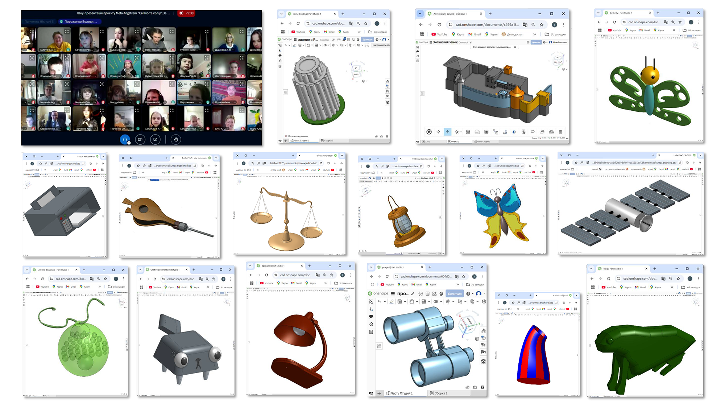The image size is (725, 408).
Task: Toggle screen share button in video call
Action: [x=155, y=140]
